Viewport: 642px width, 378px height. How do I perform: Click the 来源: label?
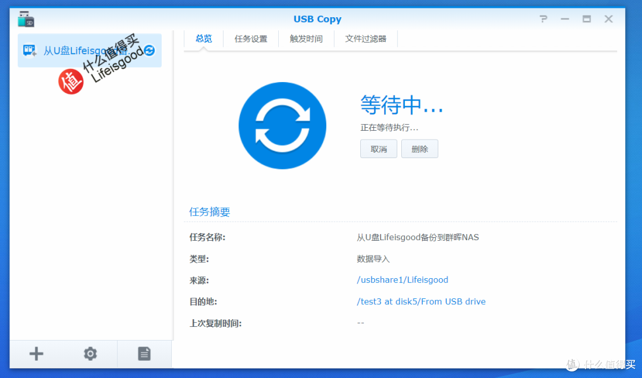[199, 281]
